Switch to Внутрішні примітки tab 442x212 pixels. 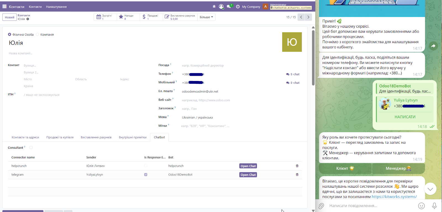click(133, 137)
